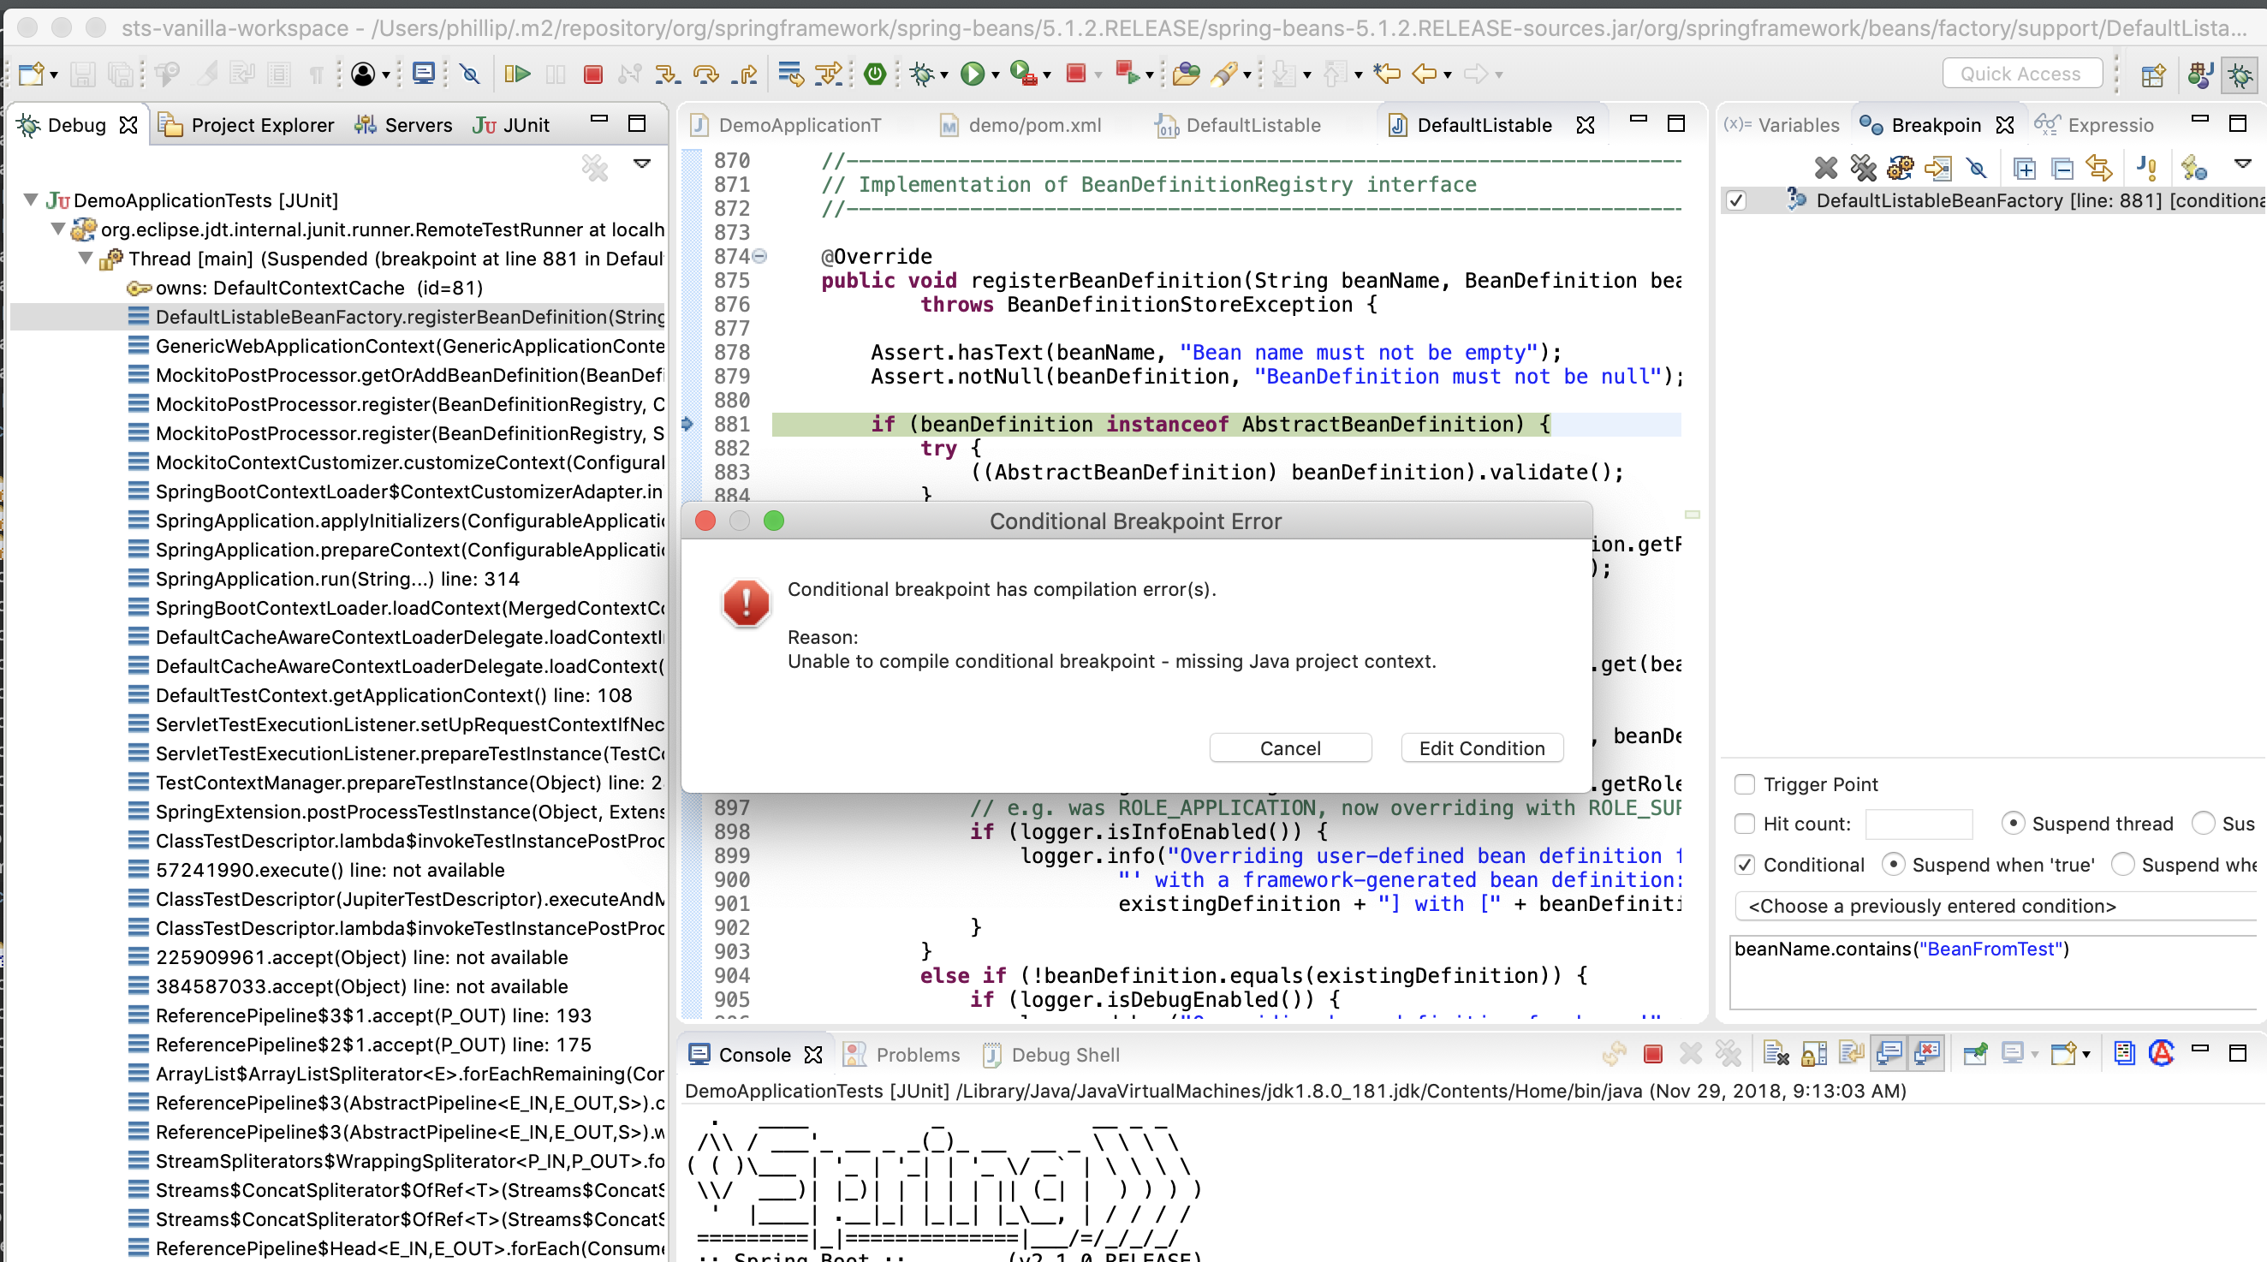The image size is (2267, 1262).
Task: Uncheck the DefaultListableBeanFactory breakpoint checkbox
Action: (x=1736, y=200)
